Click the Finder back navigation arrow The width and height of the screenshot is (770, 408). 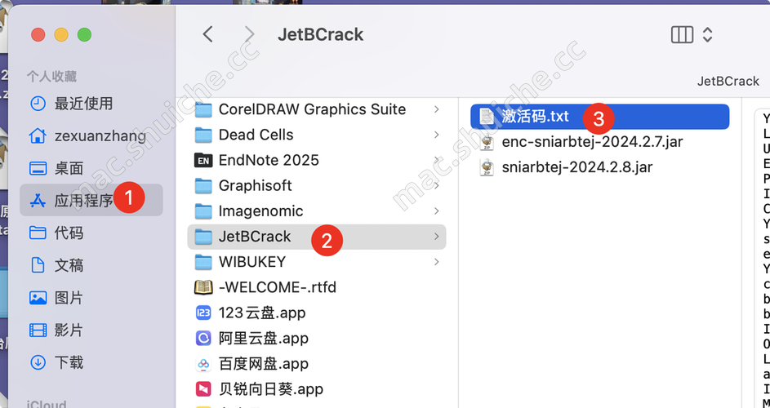coord(207,34)
